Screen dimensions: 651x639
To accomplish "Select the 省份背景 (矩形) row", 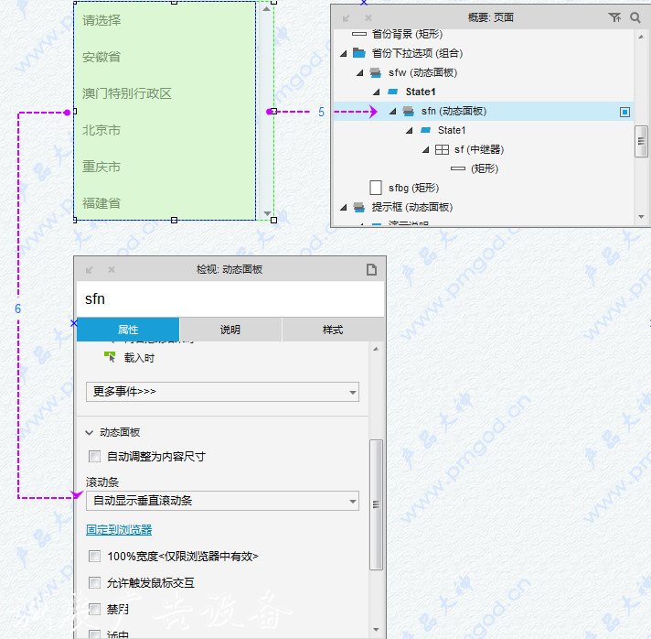I will tap(484, 34).
